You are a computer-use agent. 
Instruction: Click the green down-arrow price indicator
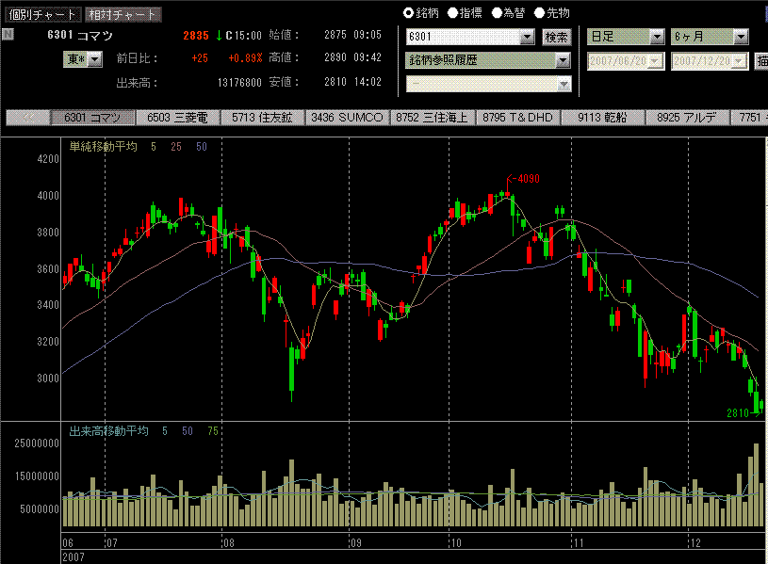(219, 36)
